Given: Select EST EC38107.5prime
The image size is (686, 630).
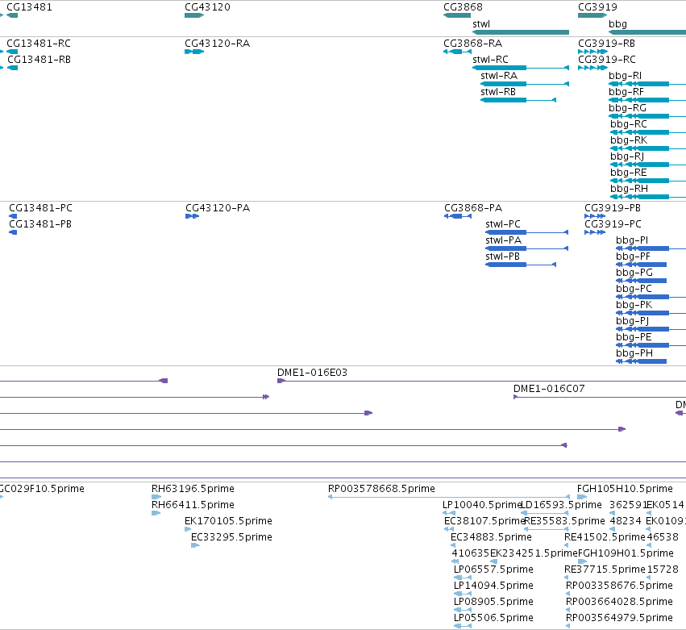Looking at the screenshot, I should 449,529.
